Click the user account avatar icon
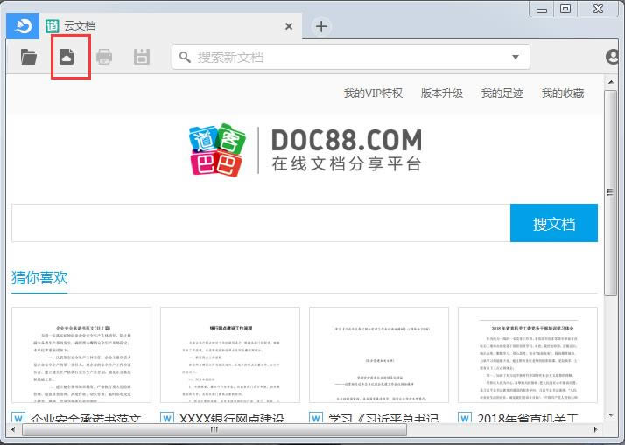The image size is (625, 445). tap(612, 57)
